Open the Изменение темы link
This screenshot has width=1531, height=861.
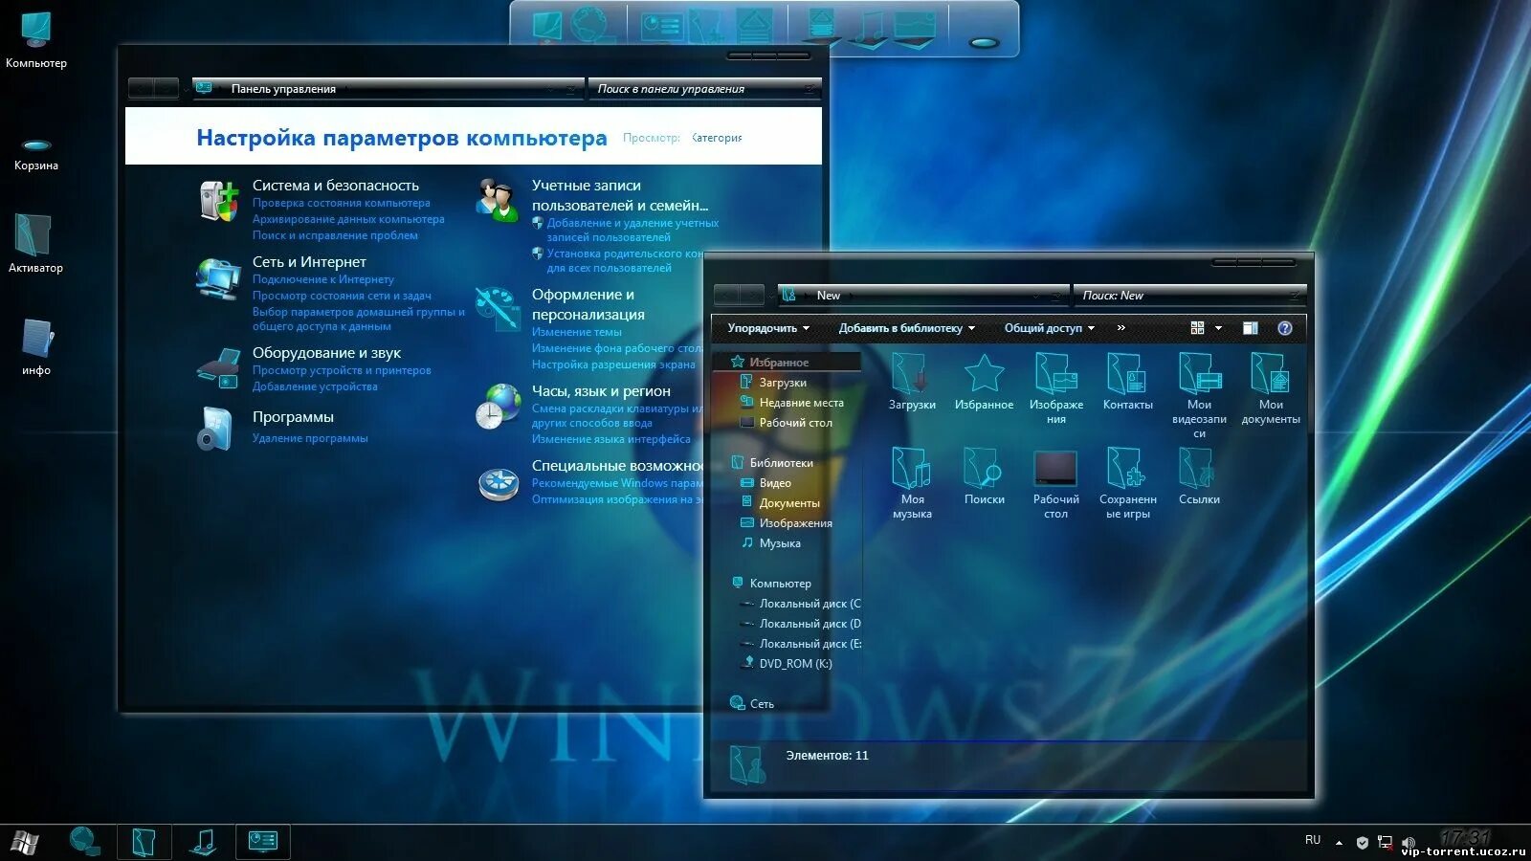click(577, 332)
